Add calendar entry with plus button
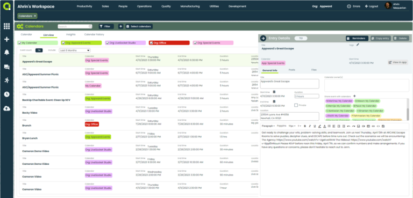This screenshot has width=413, height=198. pos(120,26)
